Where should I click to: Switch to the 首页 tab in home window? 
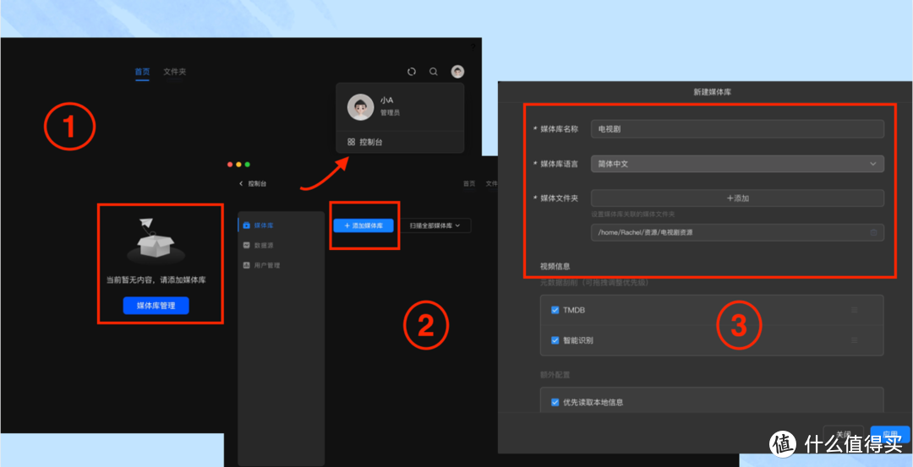pyautogui.click(x=143, y=72)
